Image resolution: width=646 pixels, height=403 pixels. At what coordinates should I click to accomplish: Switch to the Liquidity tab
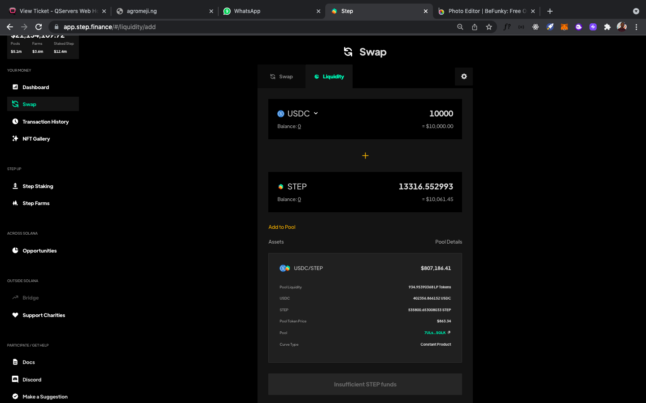click(329, 77)
